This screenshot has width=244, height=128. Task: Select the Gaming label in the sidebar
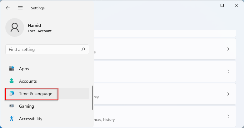click(x=26, y=106)
